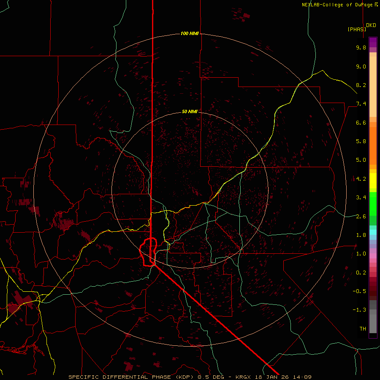Click the -0.5 scale value
The width and height of the screenshot is (380, 380).
(x=359, y=291)
